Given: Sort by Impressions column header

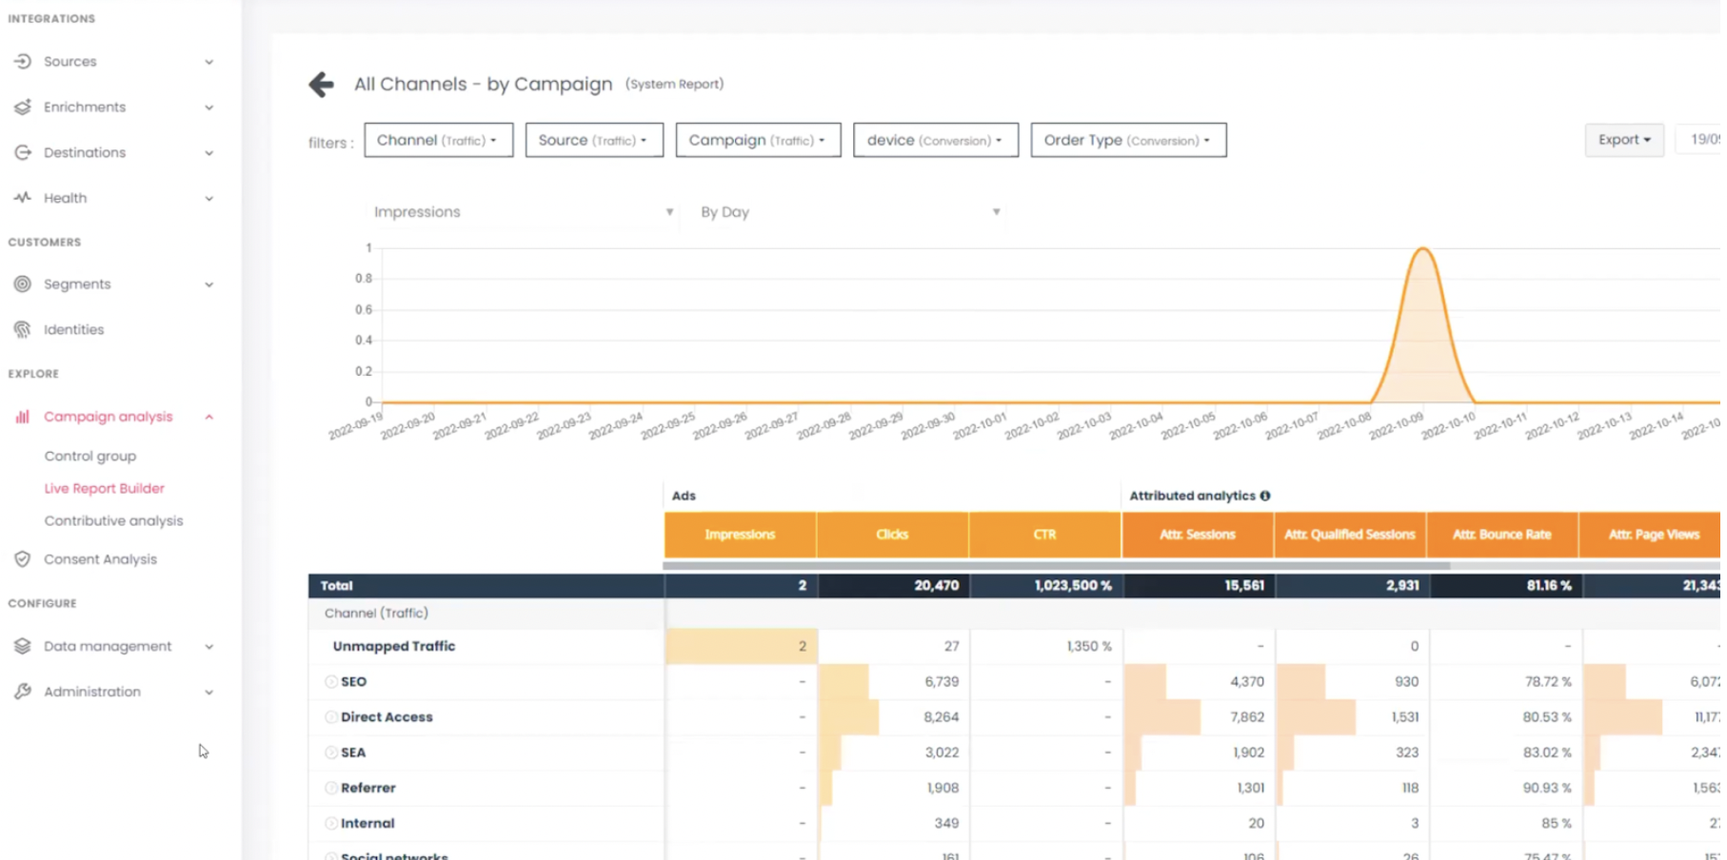Looking at the screenshot, I should coord(740,535).
